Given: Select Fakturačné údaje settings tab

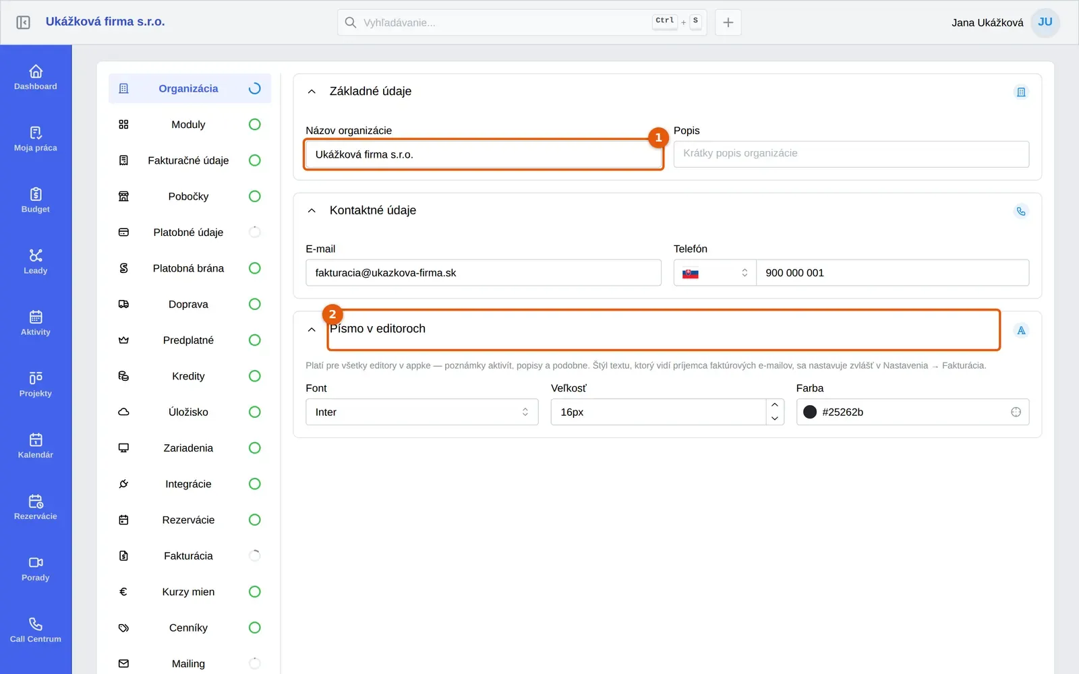Looking at the screenshot, I should (189, 160).
